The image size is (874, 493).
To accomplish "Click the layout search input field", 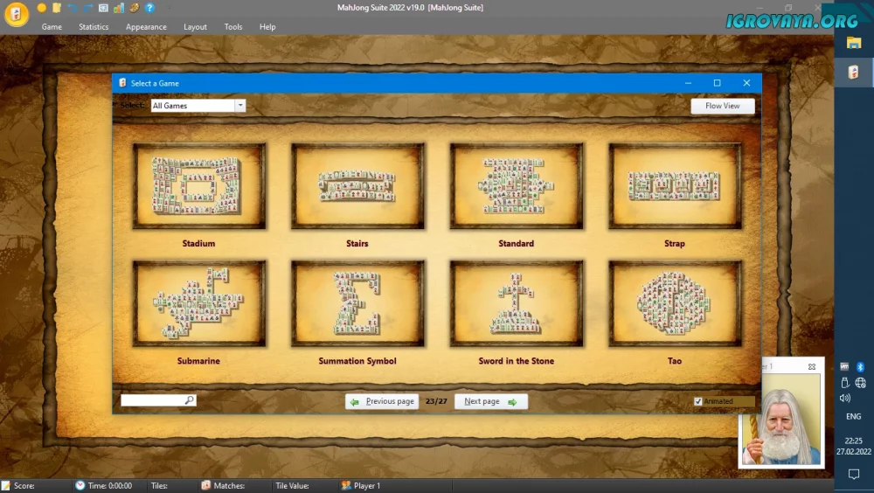I will click(153, 400).
